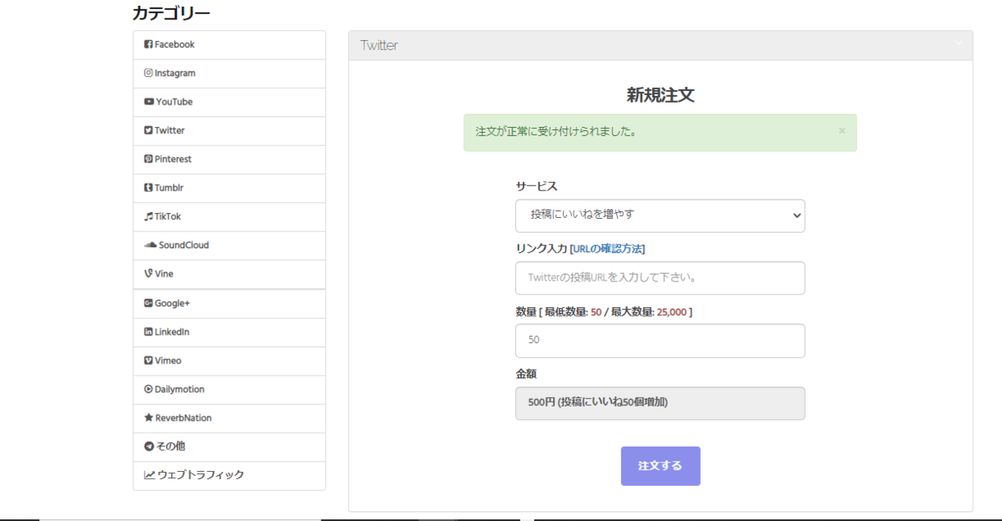This screenshot has height=521, width=1002.
Task: Click the Pinterest logo icon
Action: [x=149, y=159]
